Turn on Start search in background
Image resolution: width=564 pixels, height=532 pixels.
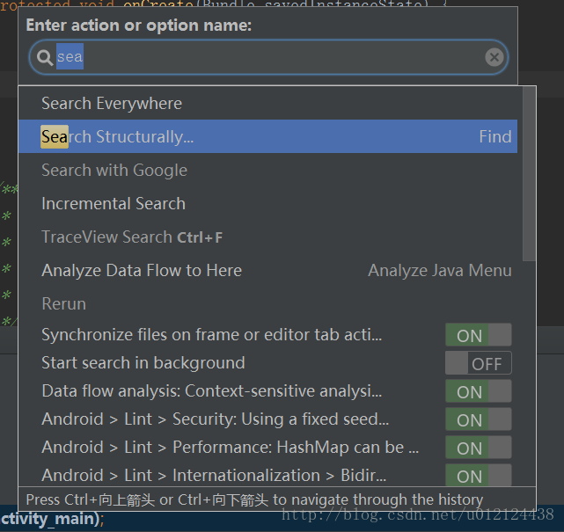[x=479, y=363]
